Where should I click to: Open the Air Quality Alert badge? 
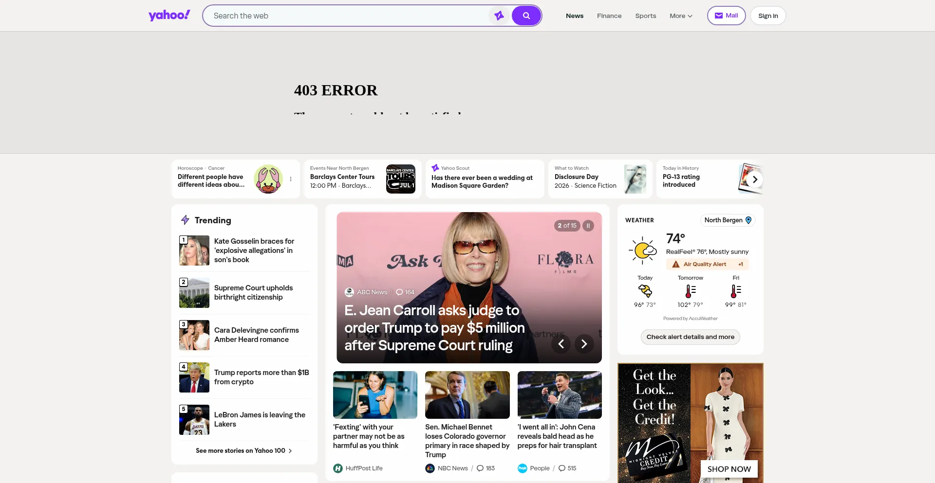(708, 264)
